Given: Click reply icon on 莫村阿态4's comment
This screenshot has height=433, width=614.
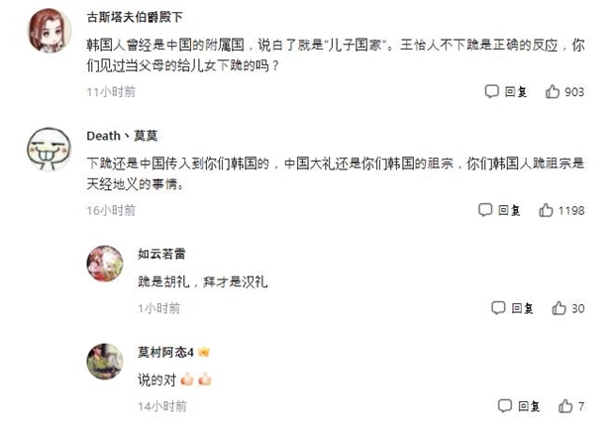Looking at the screenshot, I should pos(505,406).
